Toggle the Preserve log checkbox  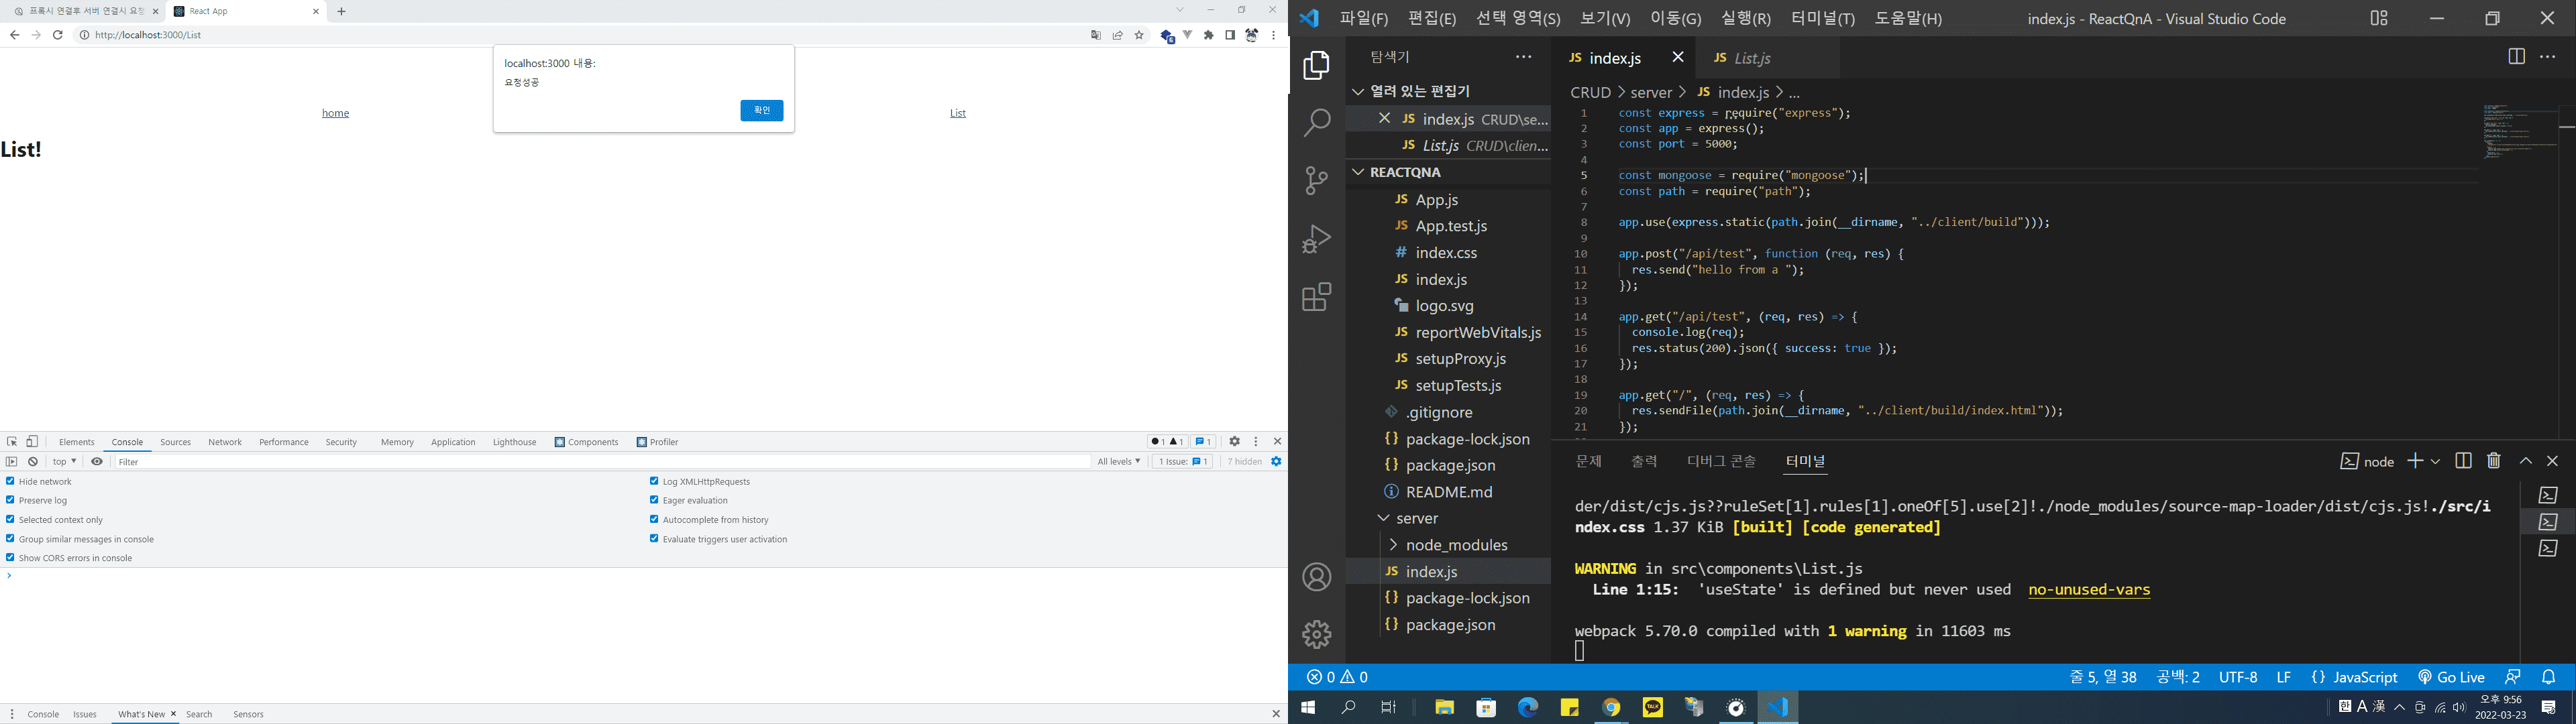pyautogui.click(x=10, y=500)
